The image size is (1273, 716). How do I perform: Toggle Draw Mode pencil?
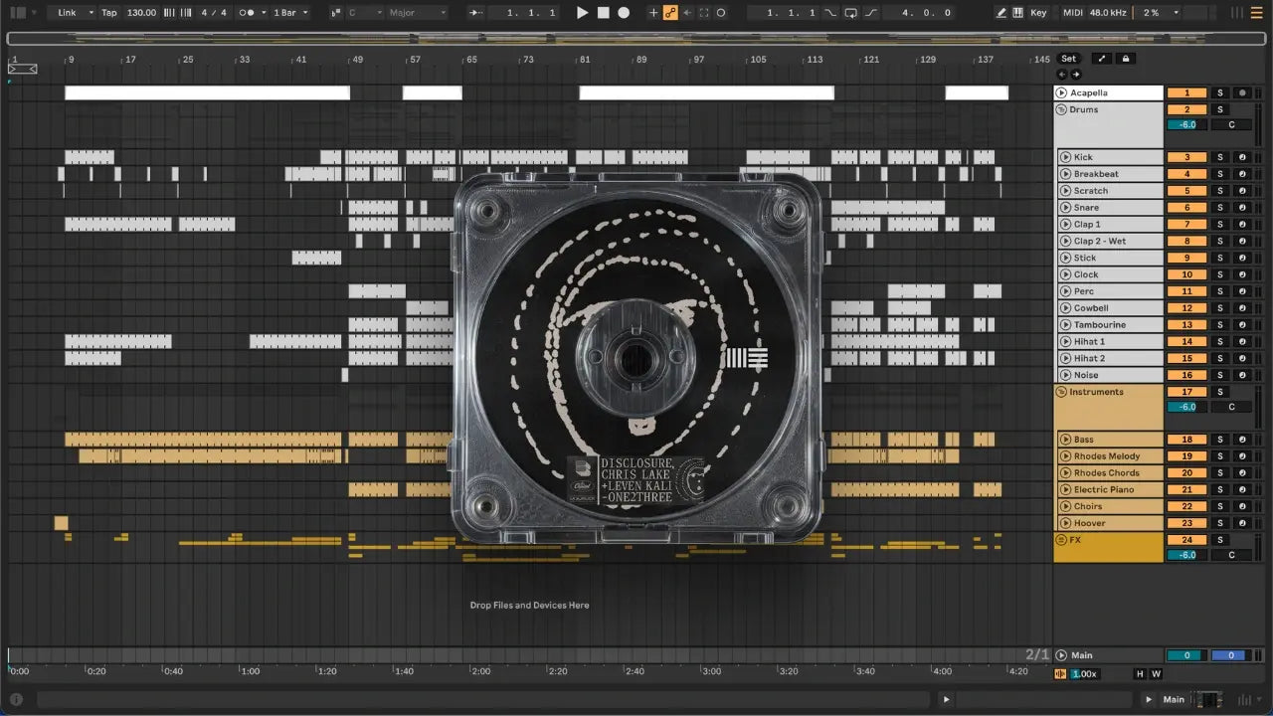(1001, 13)
